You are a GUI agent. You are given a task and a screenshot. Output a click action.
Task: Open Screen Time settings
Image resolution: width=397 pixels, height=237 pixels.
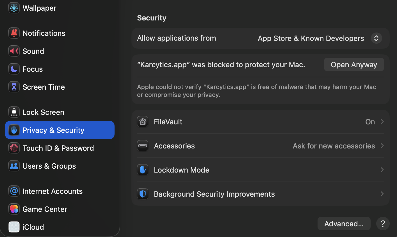tap(60, 87)
